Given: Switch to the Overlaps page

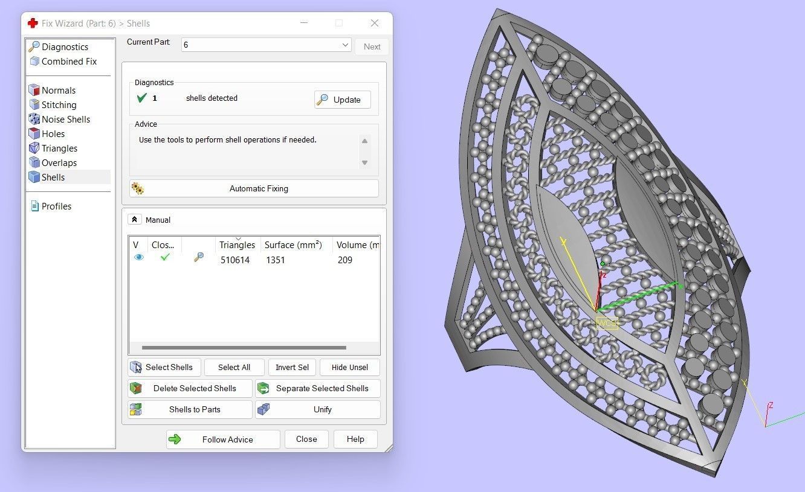Looking at the screenshot, I should tap(59, 162).
